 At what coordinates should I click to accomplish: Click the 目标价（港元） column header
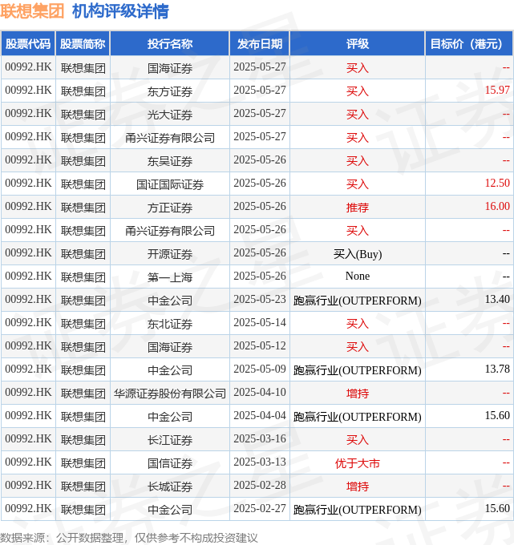pyautogui.click(x=469, y=44)
